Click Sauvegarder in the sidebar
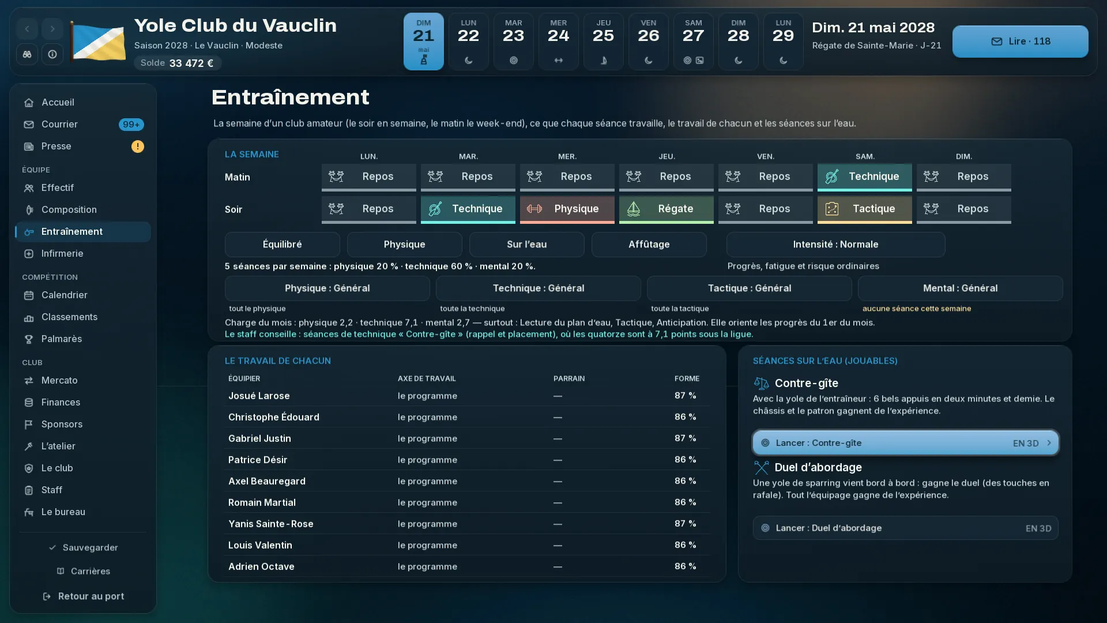 tap(83, 547)
